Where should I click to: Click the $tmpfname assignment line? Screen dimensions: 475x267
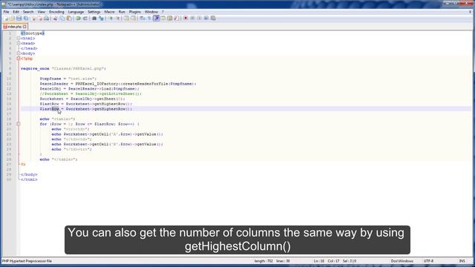pos(68,79)
